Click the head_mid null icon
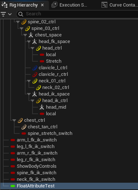 [x=42, y=107]
